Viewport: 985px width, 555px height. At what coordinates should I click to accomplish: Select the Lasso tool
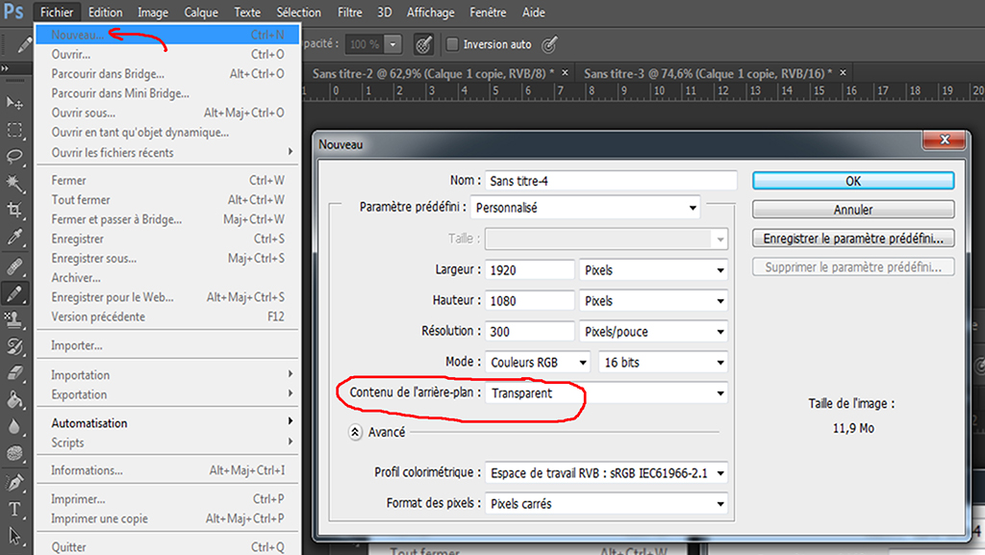pyautogui.click(x=13, y=157)
